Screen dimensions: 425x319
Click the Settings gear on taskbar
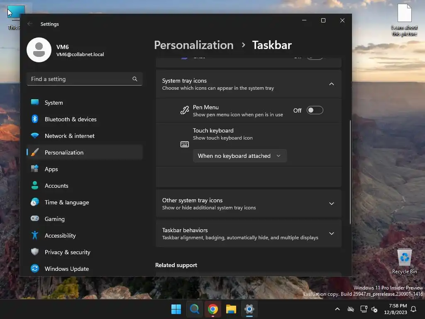point(249,309)
